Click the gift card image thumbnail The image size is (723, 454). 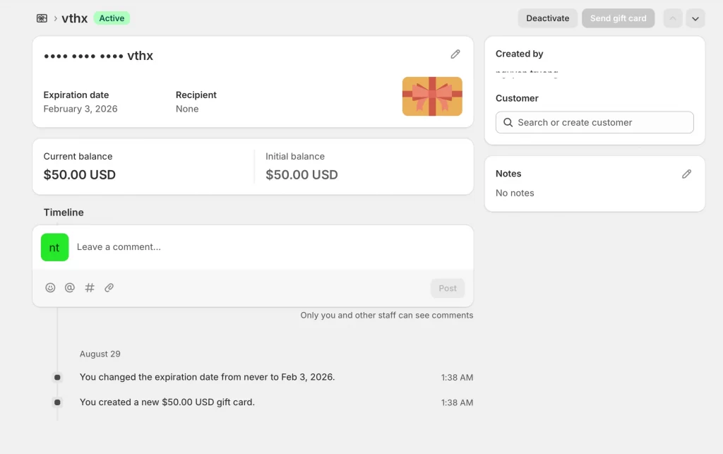[432, 96]
